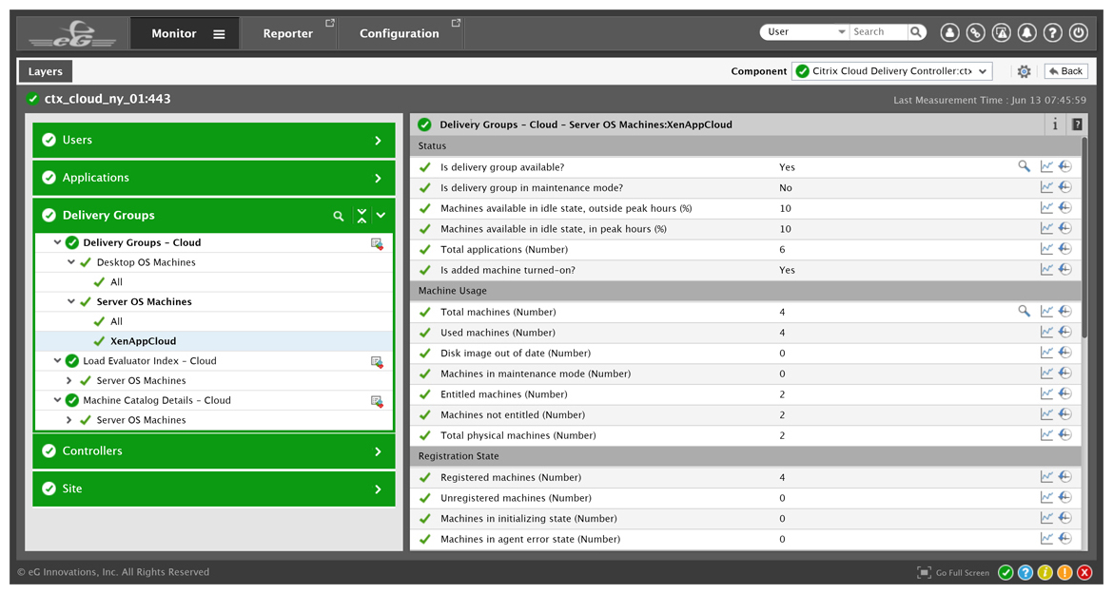
Task: Click collapse-all arrows icon in Delivery Groups layer
Action: pos(362,216)
